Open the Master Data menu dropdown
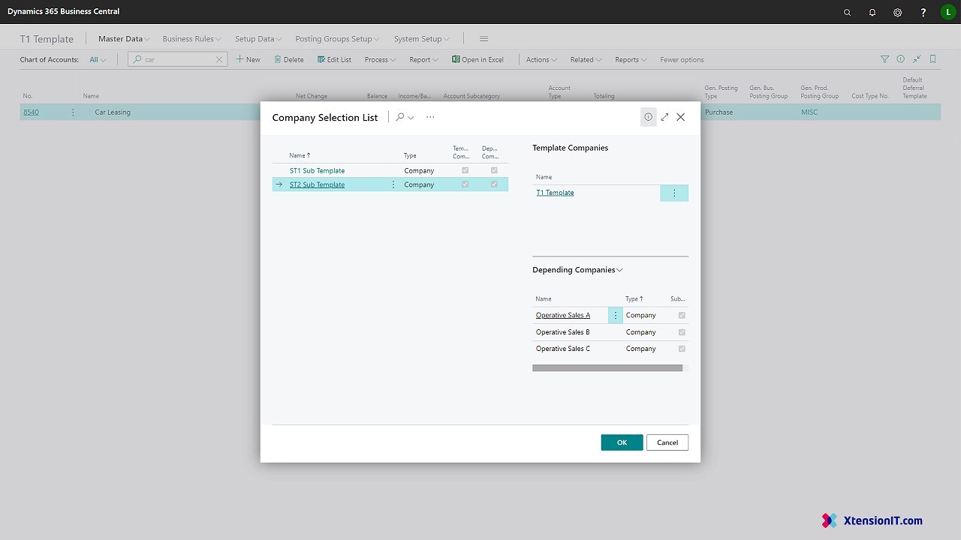The image size is (961, 540). coord(124,39)
